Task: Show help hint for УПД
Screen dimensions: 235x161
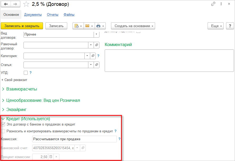Action: 31,73
